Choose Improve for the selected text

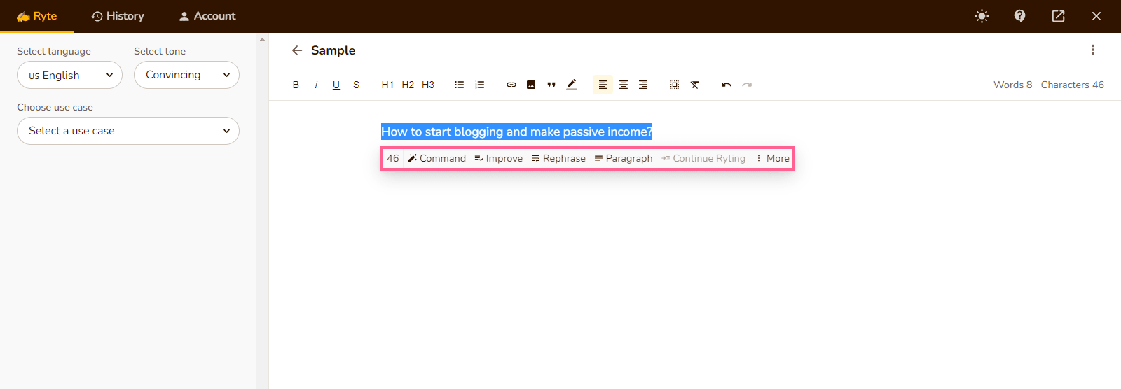click(499, 158)
